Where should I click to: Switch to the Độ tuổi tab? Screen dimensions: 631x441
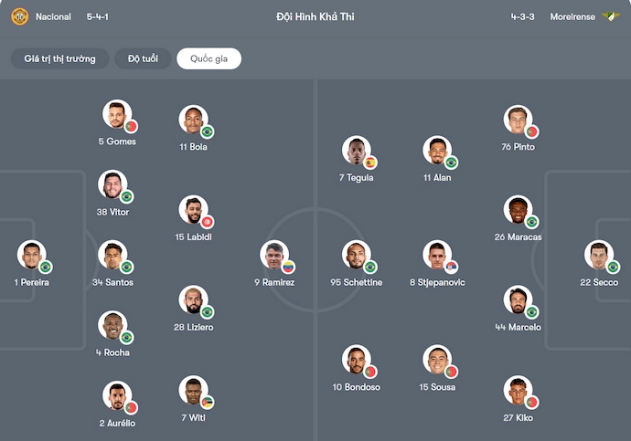(x=143, y=59)
